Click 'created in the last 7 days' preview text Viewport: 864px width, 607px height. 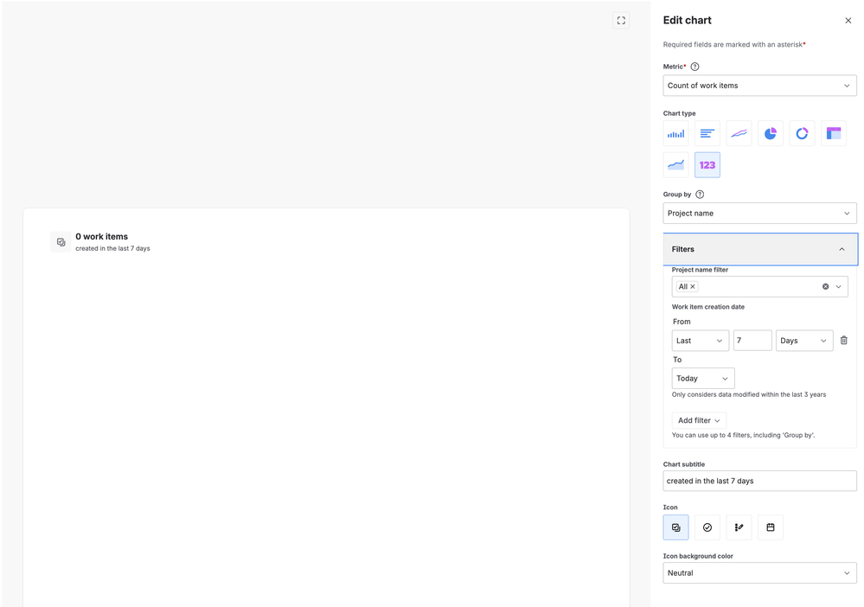coord(112,248)
